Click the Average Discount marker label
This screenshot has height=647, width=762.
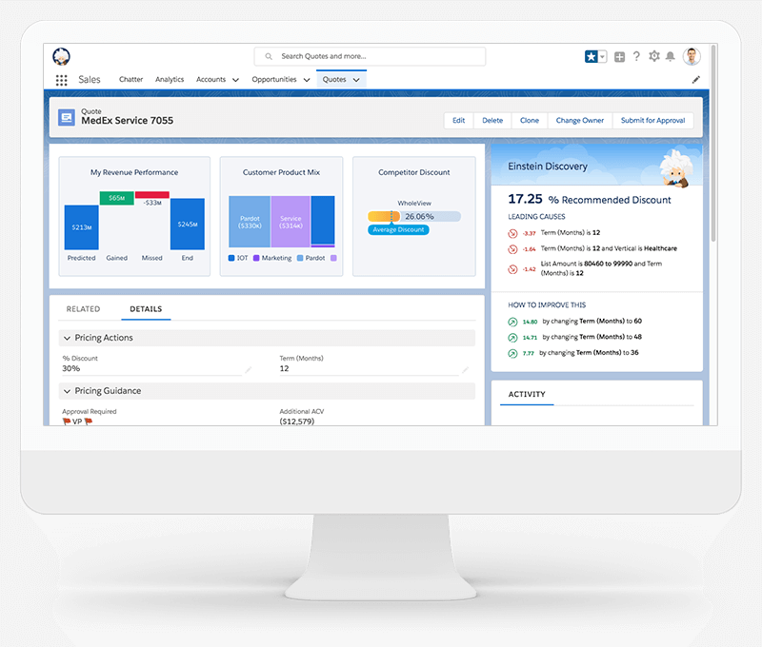click(x=398, y=230)
